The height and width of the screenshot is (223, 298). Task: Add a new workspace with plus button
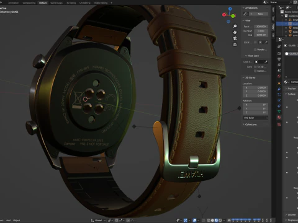coord(111,3)
